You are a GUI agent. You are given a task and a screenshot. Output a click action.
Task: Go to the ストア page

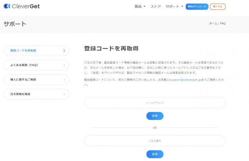[x=155, y=6]
